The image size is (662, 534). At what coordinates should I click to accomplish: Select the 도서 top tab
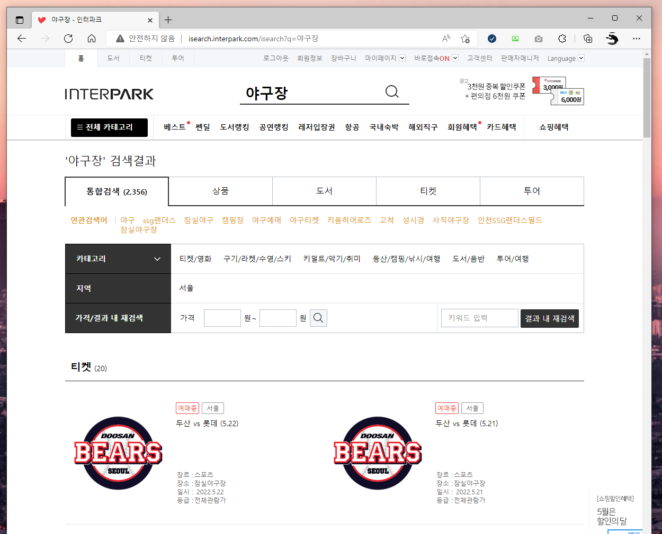113,58
